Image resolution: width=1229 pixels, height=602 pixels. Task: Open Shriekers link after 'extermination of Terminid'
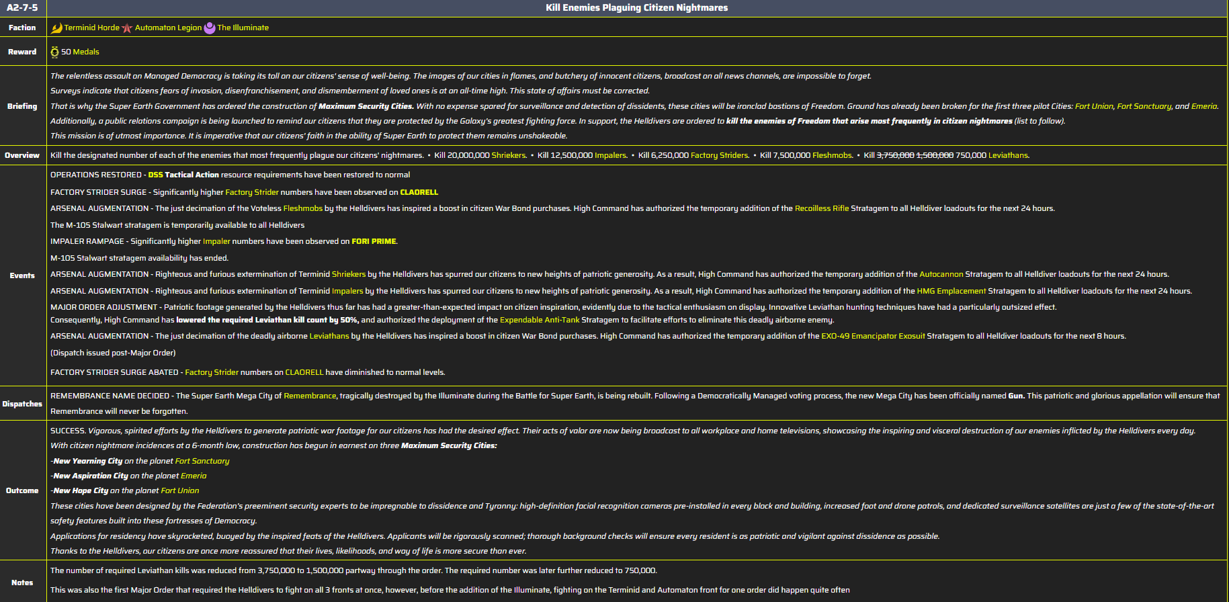[x=349, y=274]
